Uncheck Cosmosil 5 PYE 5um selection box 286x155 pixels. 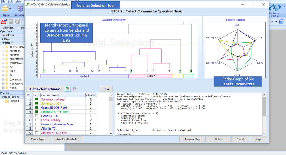37,112
